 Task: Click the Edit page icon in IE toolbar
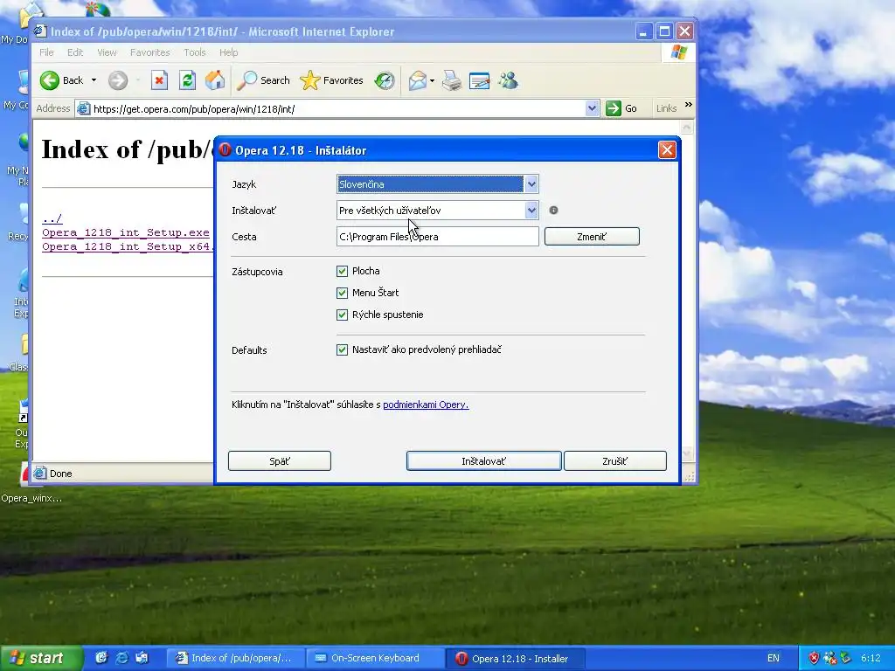(x=479, y=80)
